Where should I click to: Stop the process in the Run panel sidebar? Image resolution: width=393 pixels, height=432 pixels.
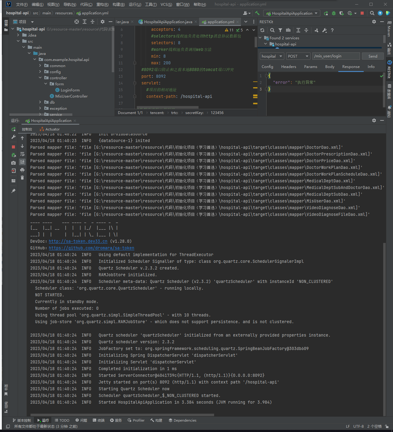pyautogui.click(x=13, y=147)
